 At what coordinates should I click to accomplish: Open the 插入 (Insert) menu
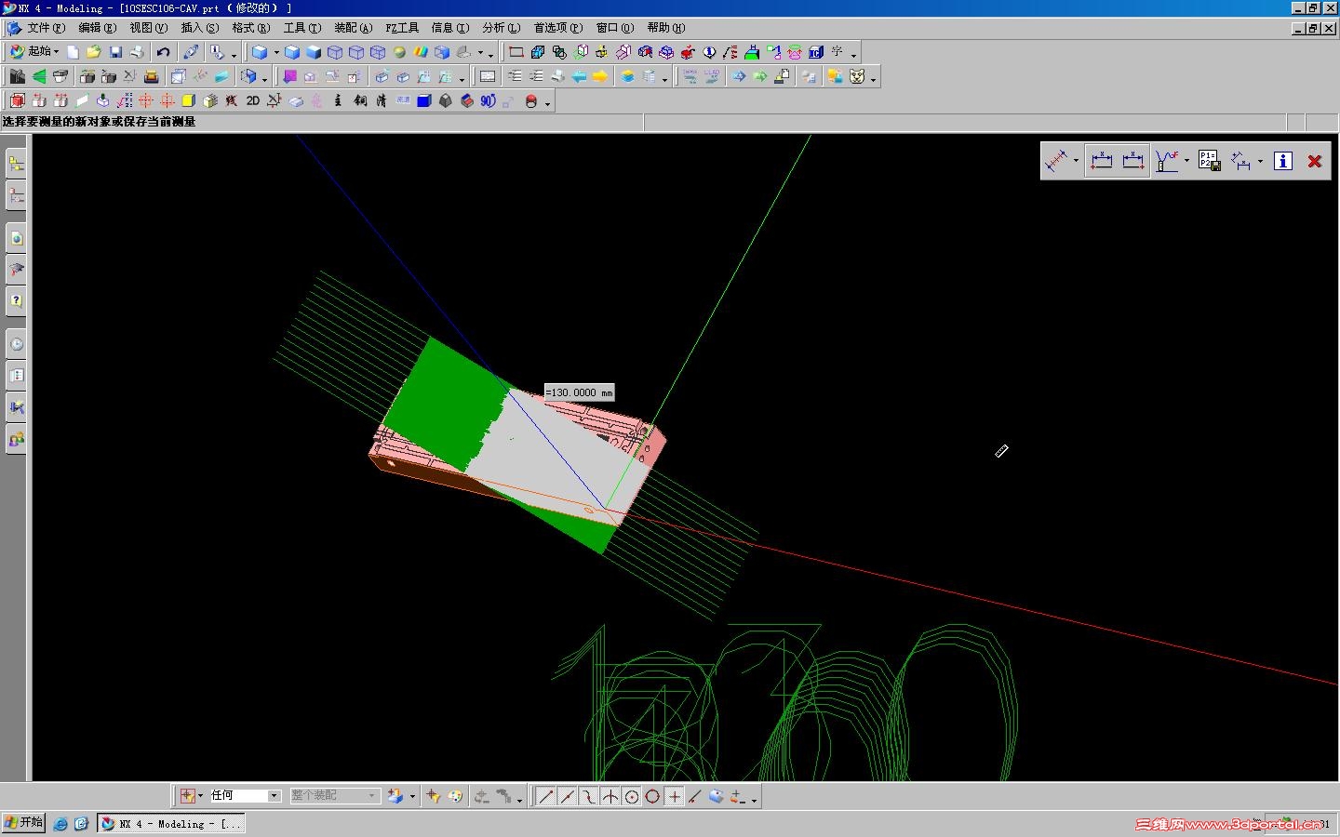pos(199,28)
